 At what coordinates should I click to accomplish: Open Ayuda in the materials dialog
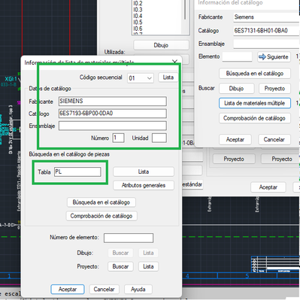click(138, 289)
